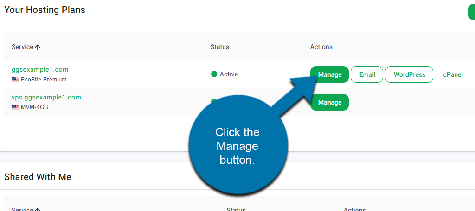This screenshot has width=475, height=211.
Task: Click the Your Hosting Plans heading
Action: tap(45, 10)
